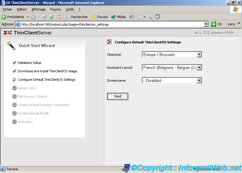242x173 pixels.
Task: Click the version text v6.3_TCS_release-r10344
Action: [x=214, y=33]
